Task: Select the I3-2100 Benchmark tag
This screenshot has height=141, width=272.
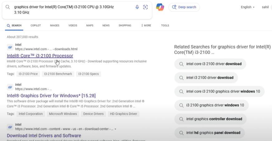Action: (x=58, y=74)
